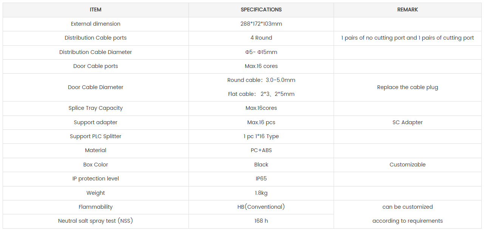Click the Door Cable ports label
Viewport: 484px width, 231px height.
point(96,66)
